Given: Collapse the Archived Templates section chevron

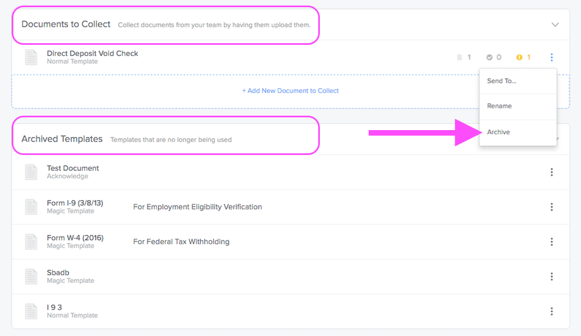Looking at the screenshot, I should coord(557,139).
